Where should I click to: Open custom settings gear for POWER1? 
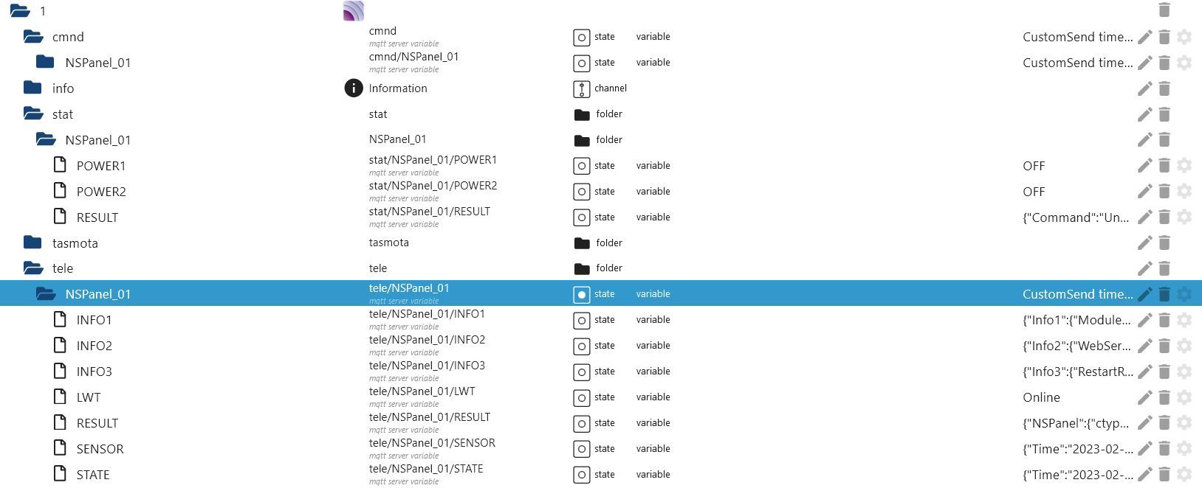[1184, 166]
